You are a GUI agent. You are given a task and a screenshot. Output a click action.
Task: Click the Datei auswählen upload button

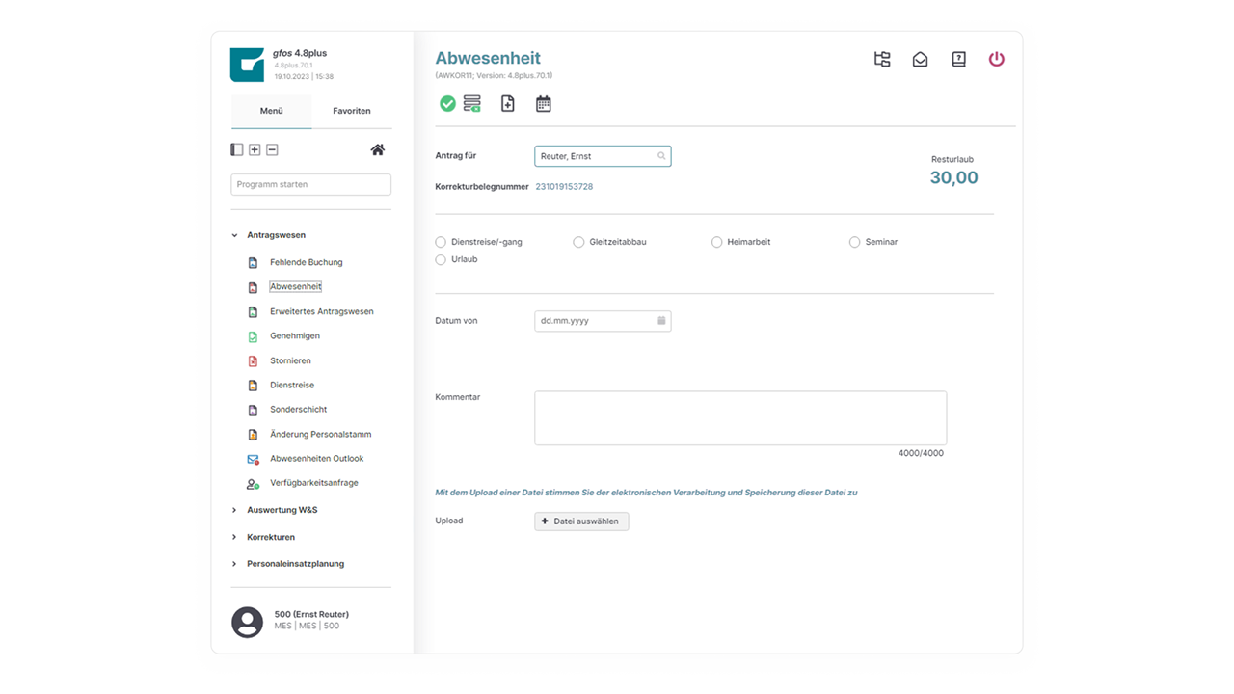(581, 521)
